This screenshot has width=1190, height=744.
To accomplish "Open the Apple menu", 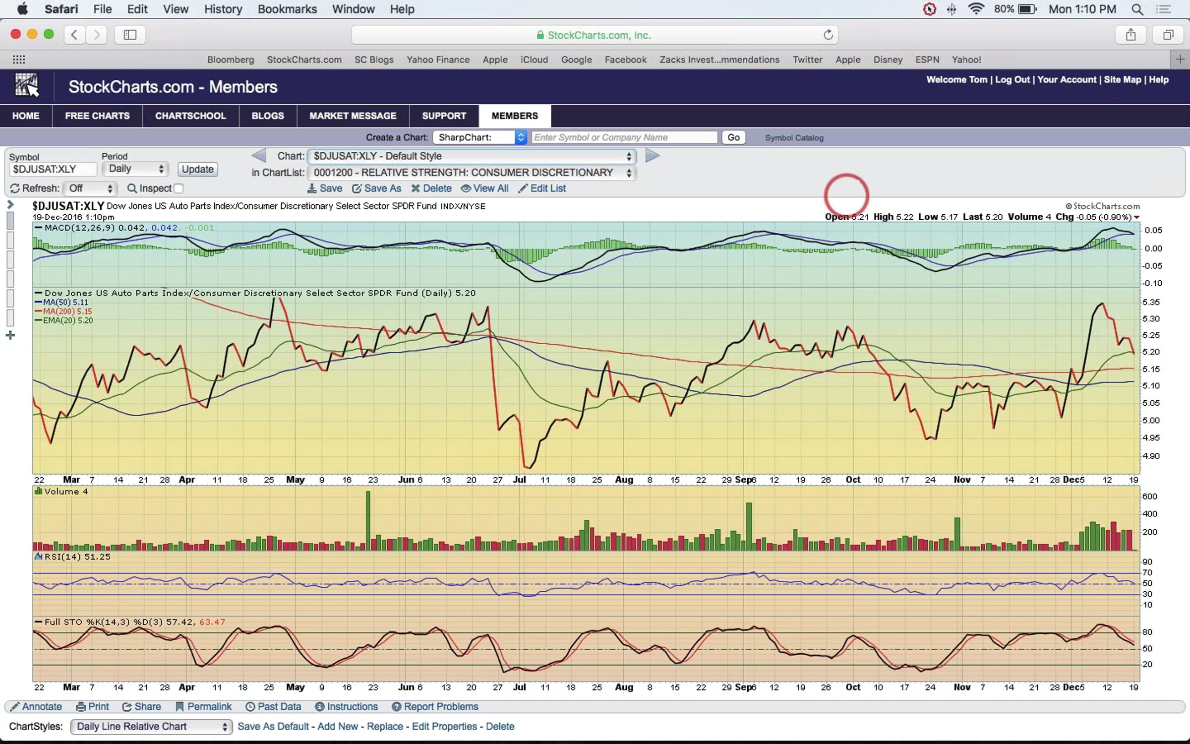I will tap(23, 9).
